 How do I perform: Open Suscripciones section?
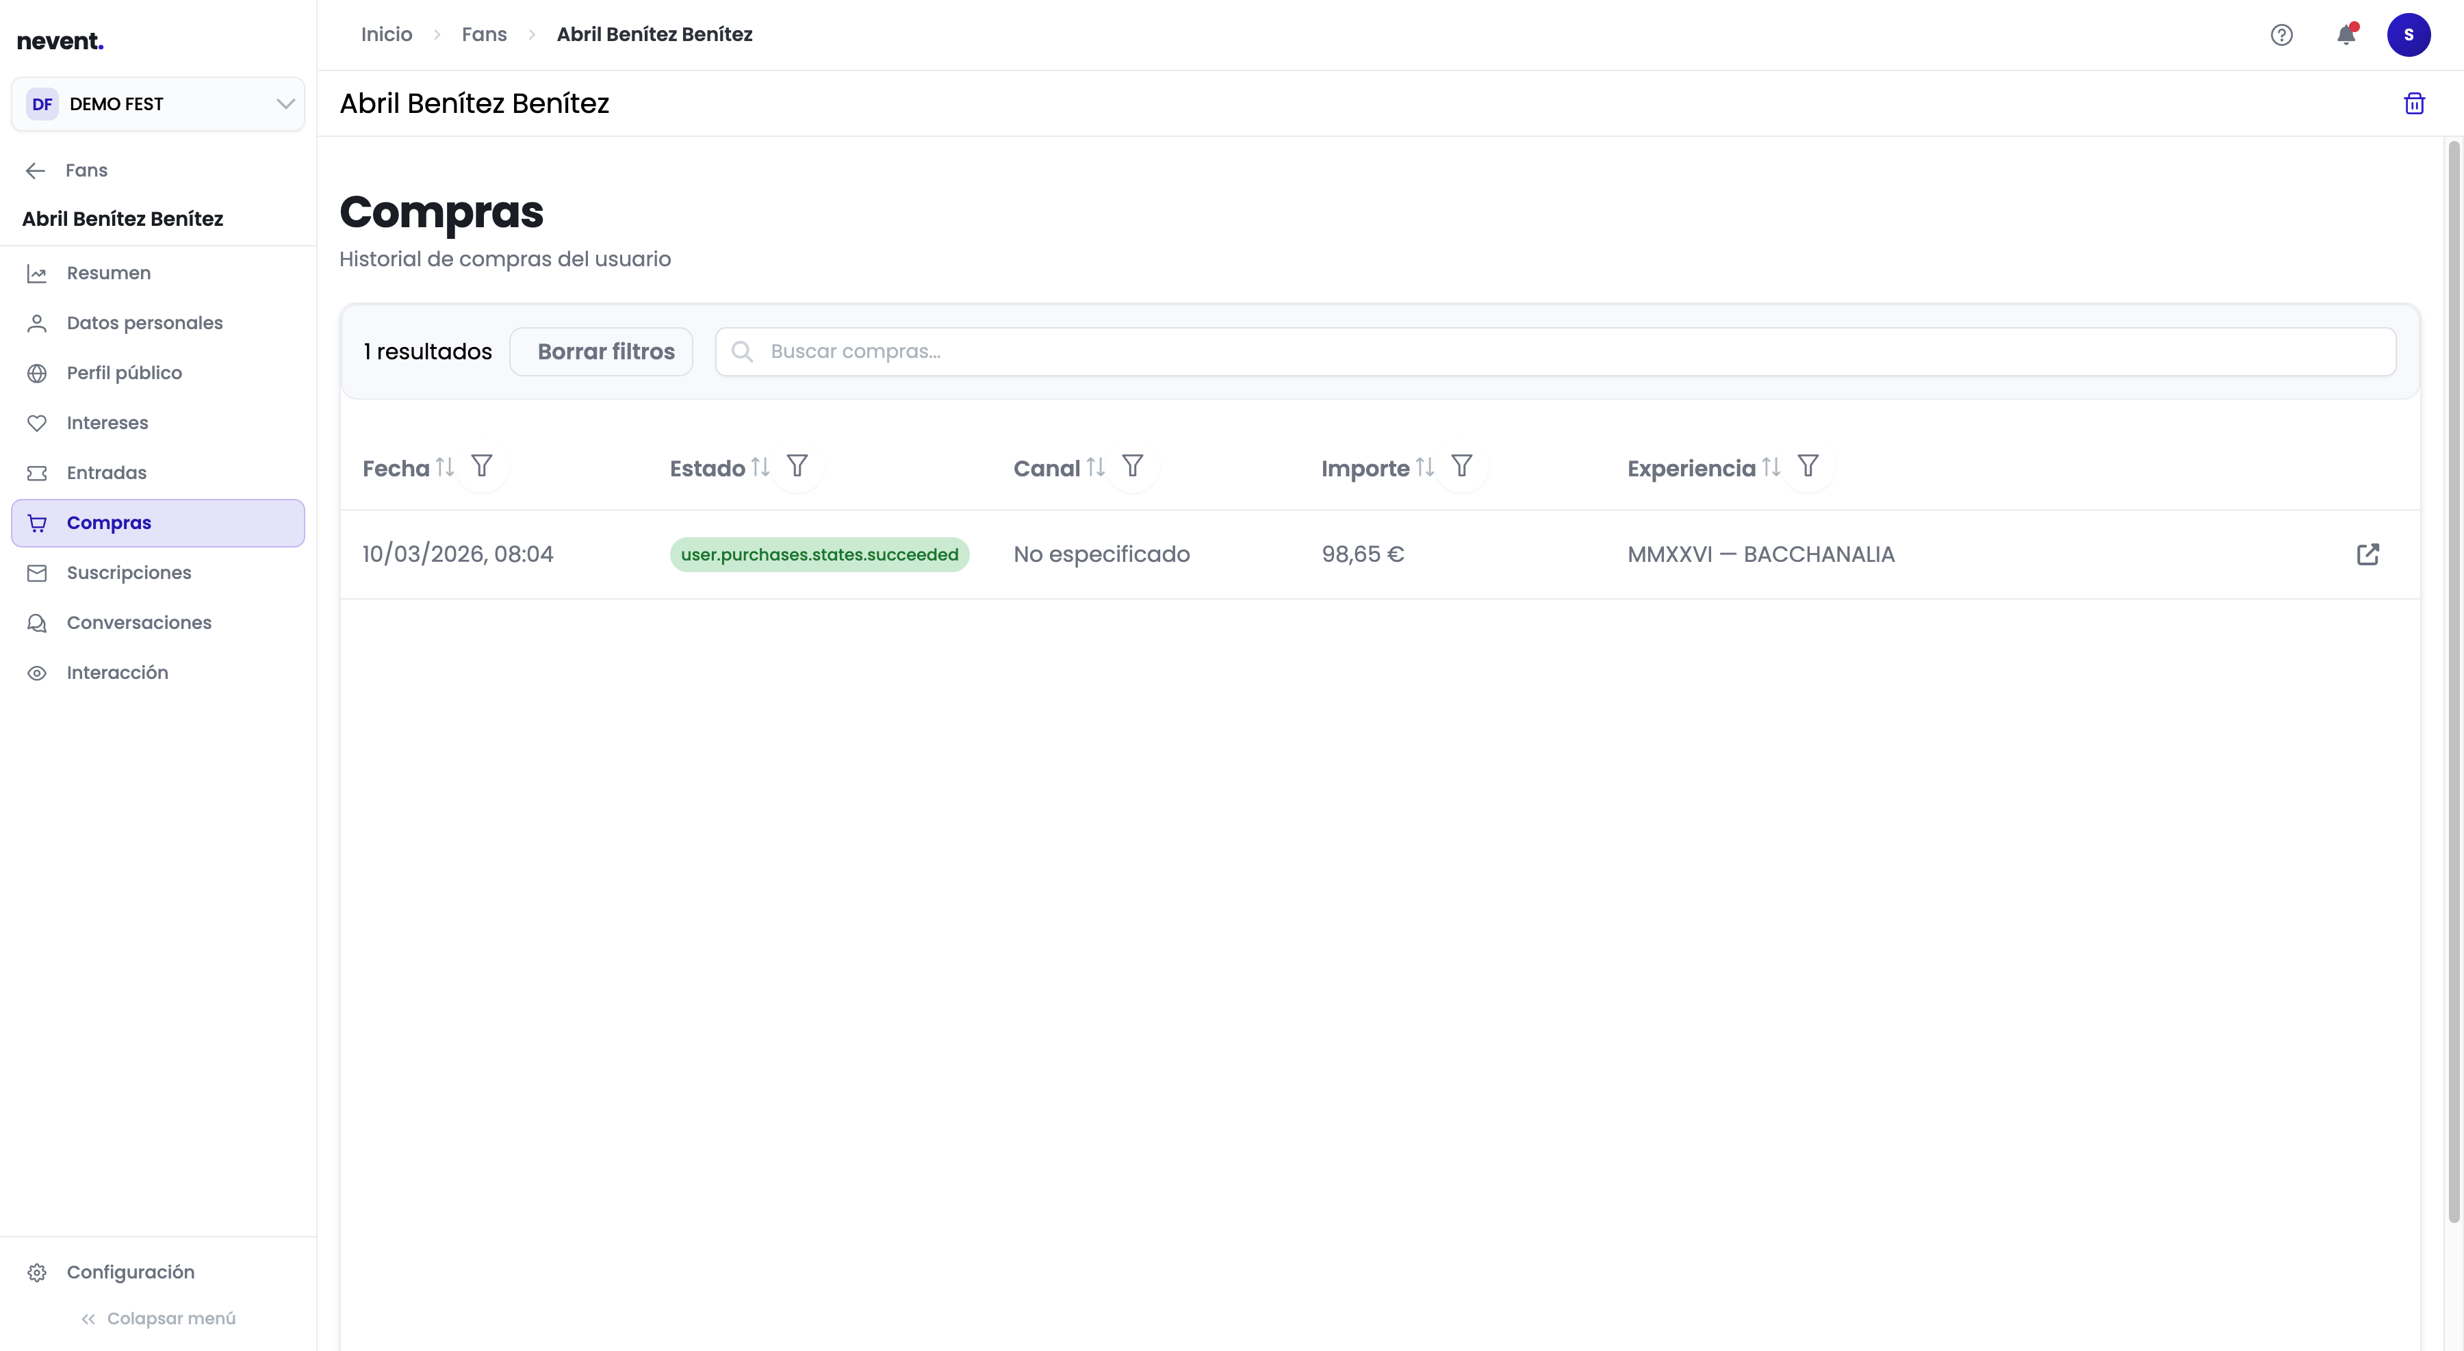(158, 573)
